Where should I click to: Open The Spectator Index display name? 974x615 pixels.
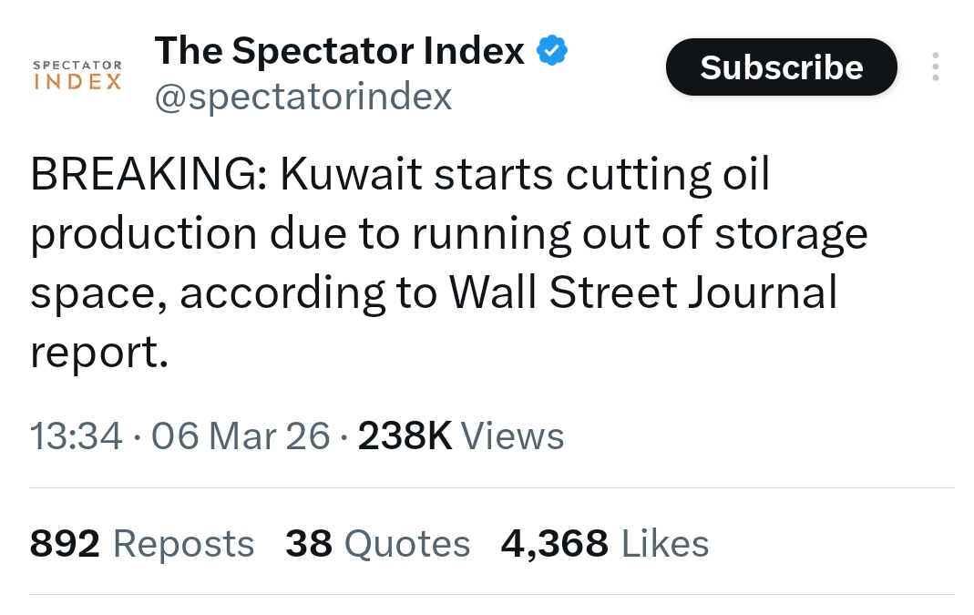[339, 52]
